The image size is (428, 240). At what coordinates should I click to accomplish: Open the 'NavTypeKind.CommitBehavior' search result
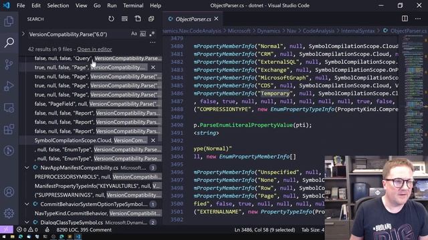[x=98, y=213]
